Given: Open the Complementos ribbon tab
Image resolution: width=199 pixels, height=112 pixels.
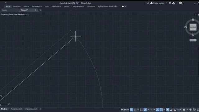Looking at the screenshot, I should point(78,7).
